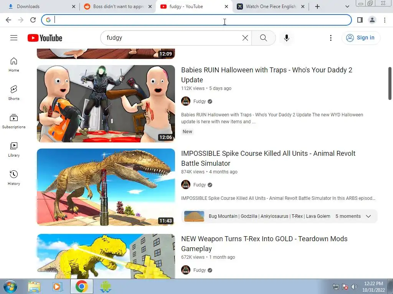Click the network tray icon
This screenshot has width=393, height=294.
click(x=335, y=287)
